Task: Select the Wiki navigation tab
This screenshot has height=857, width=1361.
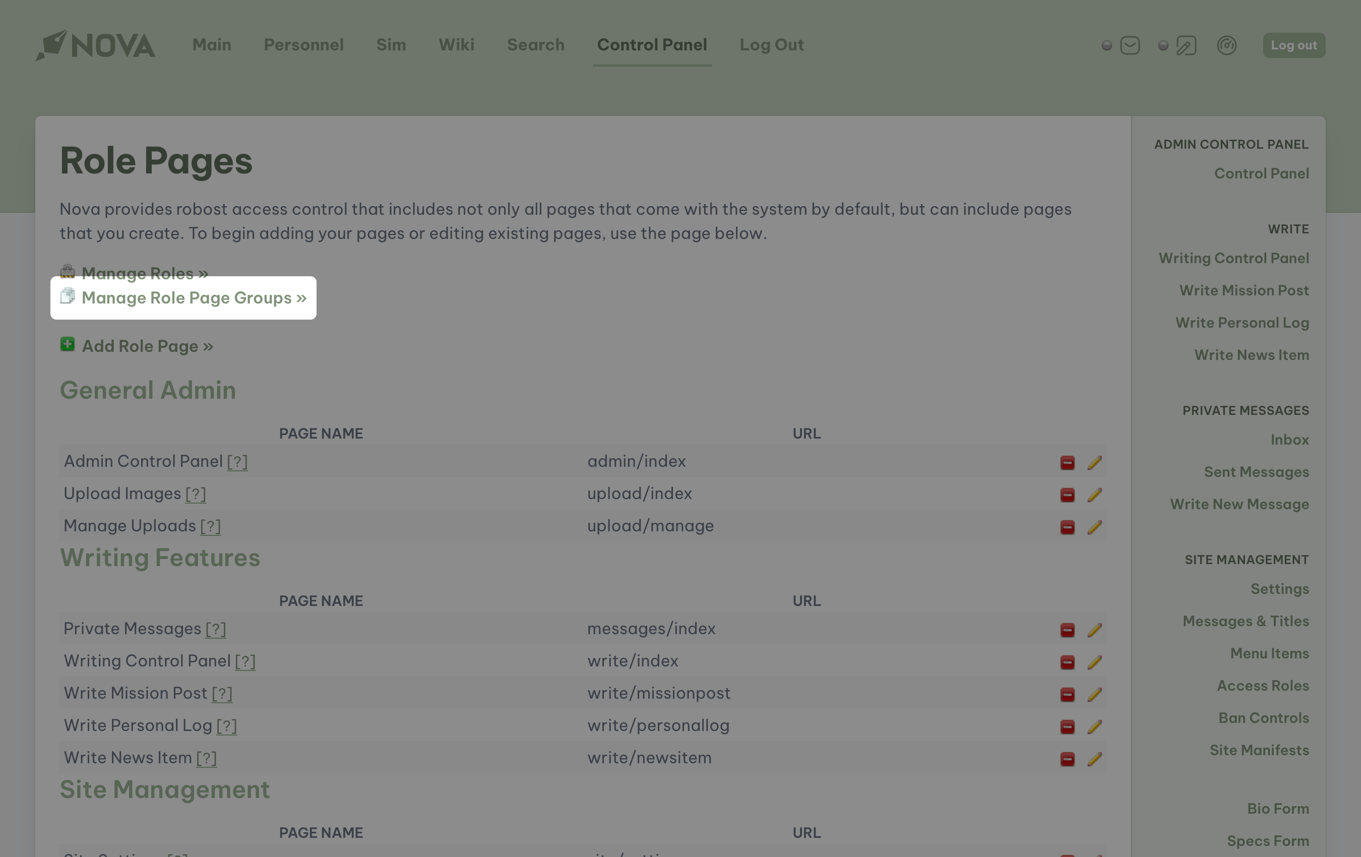Action: [456, 45]
